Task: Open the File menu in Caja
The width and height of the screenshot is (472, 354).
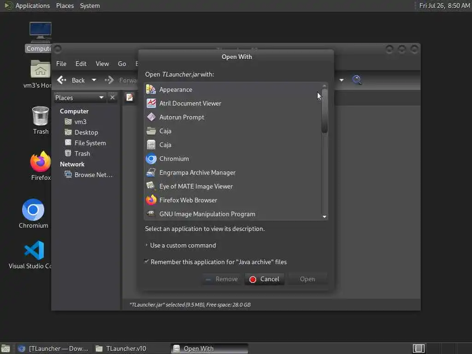Action: coord(61,64)
